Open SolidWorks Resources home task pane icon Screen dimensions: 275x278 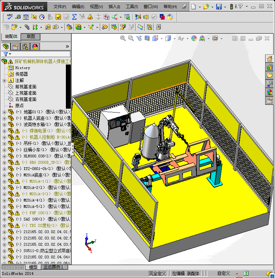pos(269,59)
